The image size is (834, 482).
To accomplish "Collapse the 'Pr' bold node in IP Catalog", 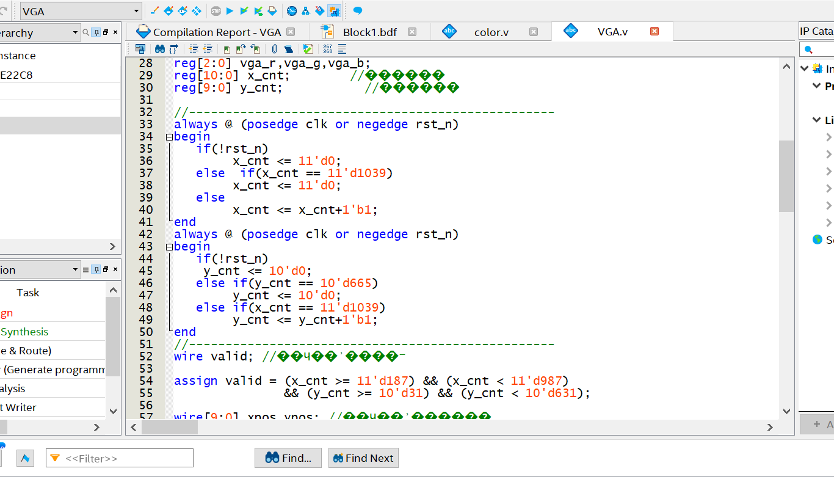I will pos(817,86).
